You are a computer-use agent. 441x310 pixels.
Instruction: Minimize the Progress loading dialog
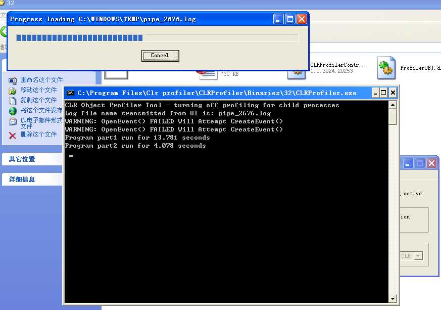coord(278,19)
